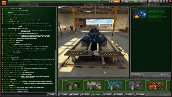The height and width of the screenshot is (97, 172).
Task: Switch to the ИНФОРМАЦИЯ tab
Action: coord(151,5)
